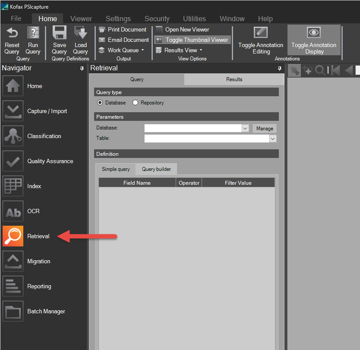Print the document via Print Document
The width and height of the screenshot is (360, 350).
123,30
